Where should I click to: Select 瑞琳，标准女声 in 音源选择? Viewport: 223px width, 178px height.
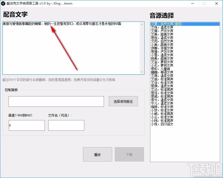coord(185,107)
